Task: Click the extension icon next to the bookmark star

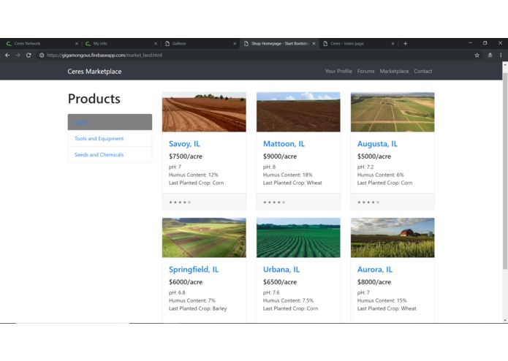Action: (x=490, y=56)
